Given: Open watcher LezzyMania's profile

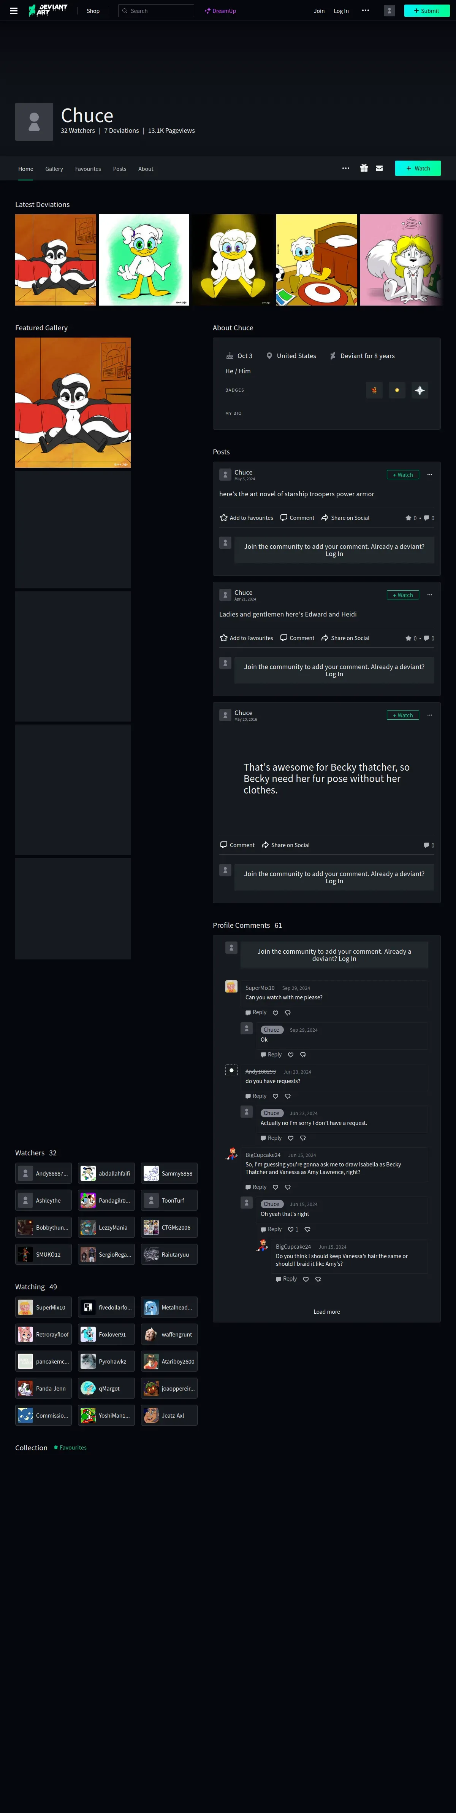Looking at the screenshot, I should pyautogui.click(x=106, y=1227).
